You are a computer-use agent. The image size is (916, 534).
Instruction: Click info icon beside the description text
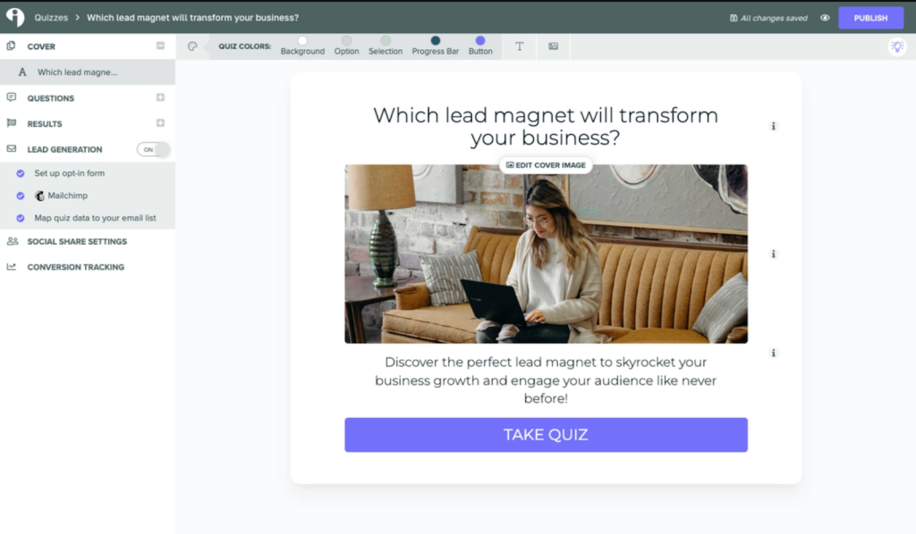[x=774, y=354]
